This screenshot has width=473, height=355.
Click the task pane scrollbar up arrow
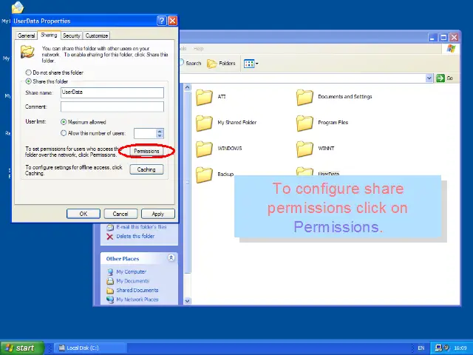187,87
